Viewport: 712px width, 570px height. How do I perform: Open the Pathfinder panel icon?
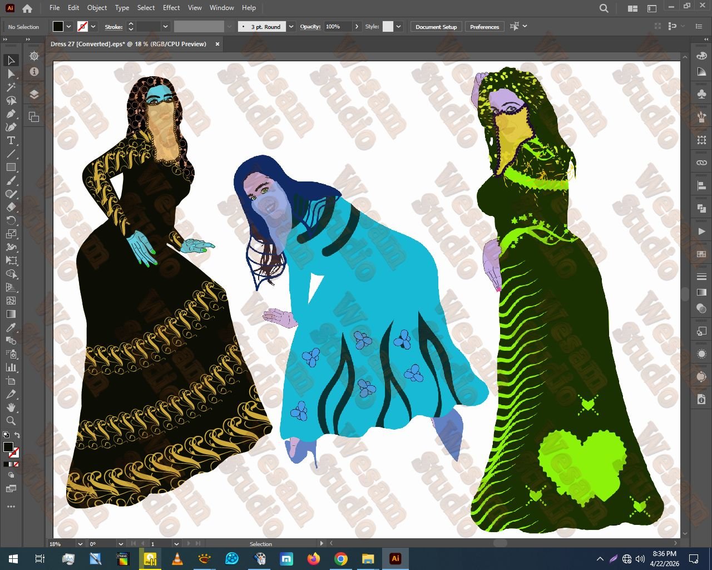pyautogui.click(x=701, y=208)
